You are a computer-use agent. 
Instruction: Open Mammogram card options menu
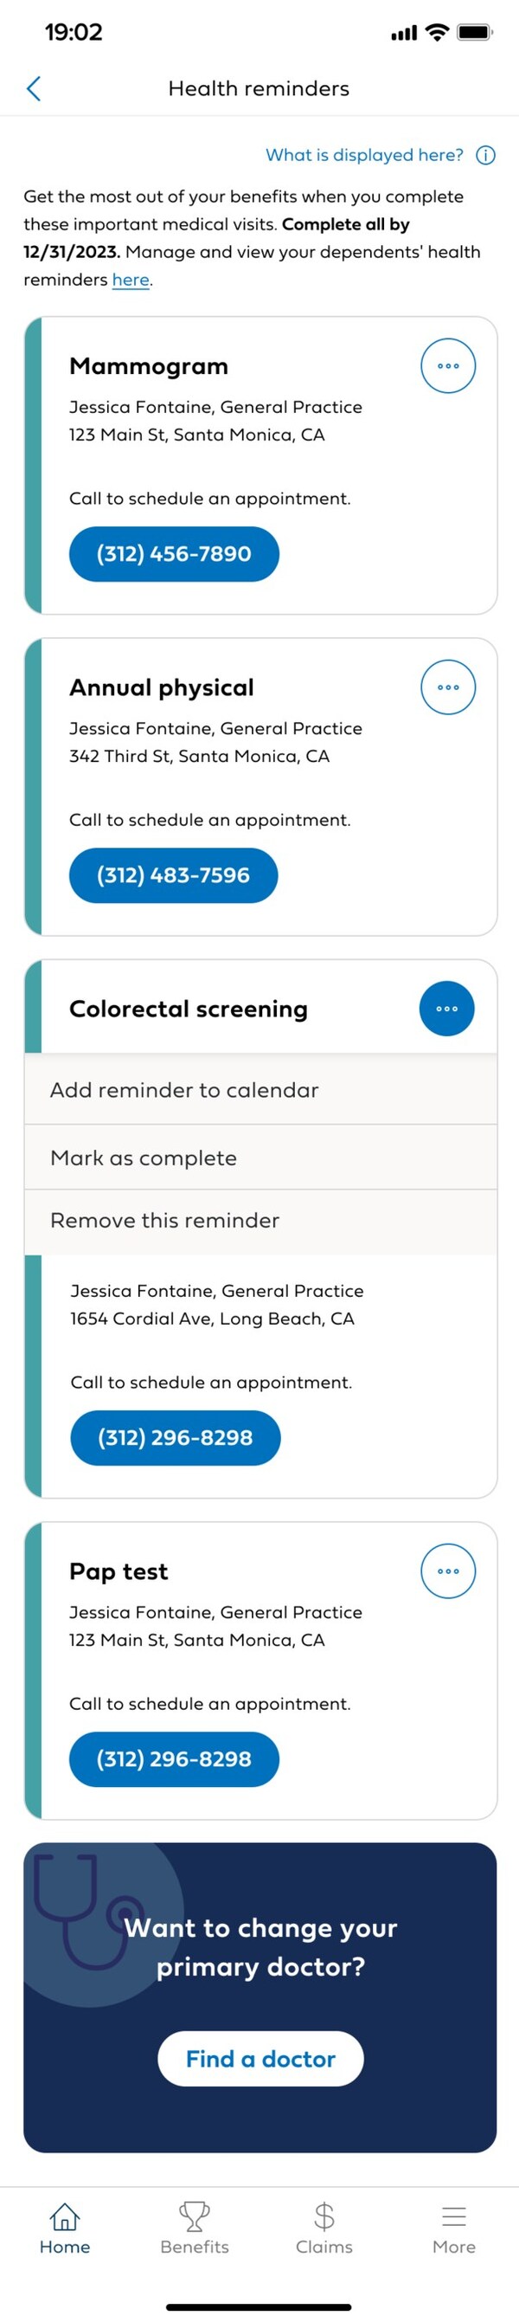point(448,366)
